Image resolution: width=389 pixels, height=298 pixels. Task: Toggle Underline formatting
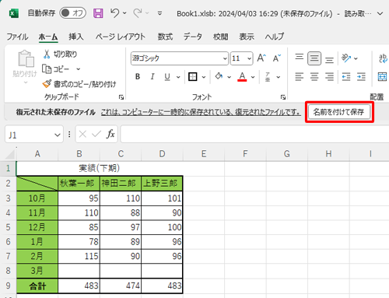(x=167, y=76)
